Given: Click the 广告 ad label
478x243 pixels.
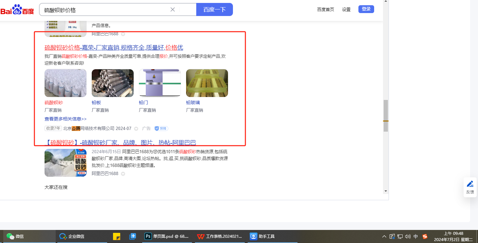Looking at the screenshot, I should [x=146, y=128].
